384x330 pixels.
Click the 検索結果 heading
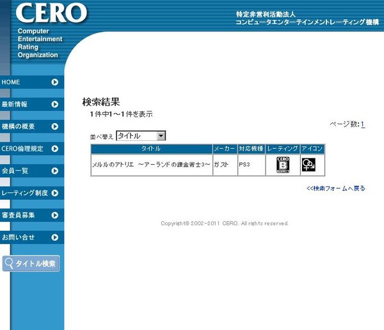click(x=101, y=102)
